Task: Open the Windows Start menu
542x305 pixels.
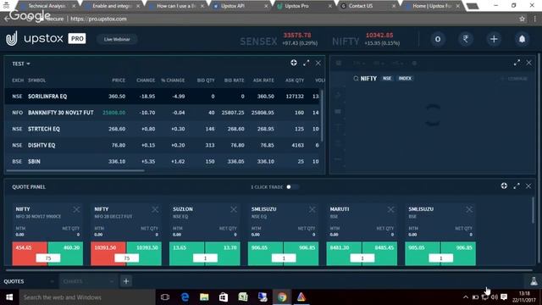Action: [9, 297]
